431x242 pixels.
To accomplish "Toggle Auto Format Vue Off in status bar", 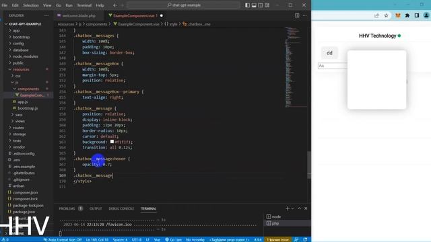I will pos(63,239).
